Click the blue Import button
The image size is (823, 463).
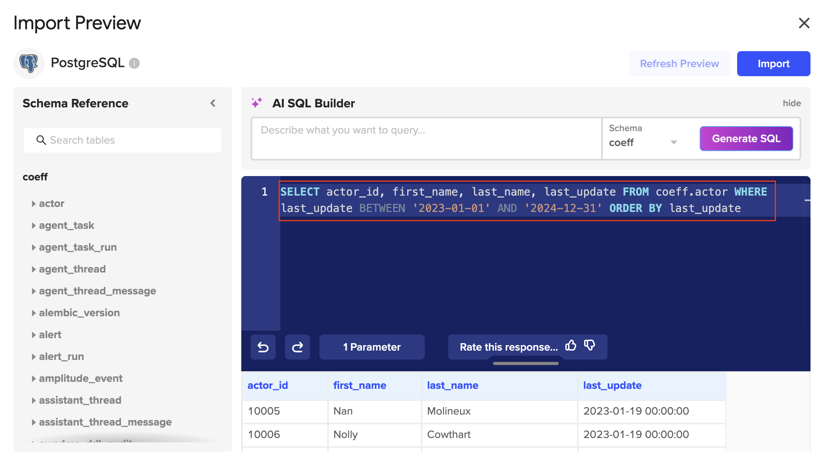tap(773, 64)
